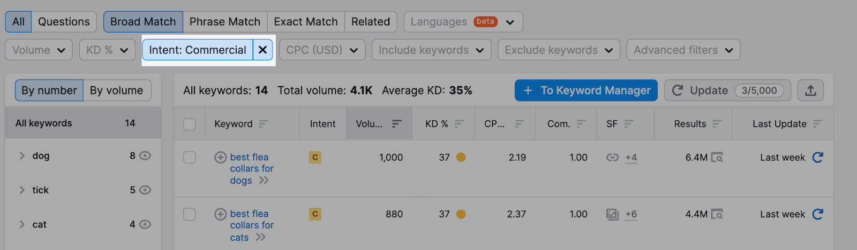This screenshot has width=857, height=250.
Task: Select the 'best flea collars for dogs' checkbox
Action: (x=190, y=158)
